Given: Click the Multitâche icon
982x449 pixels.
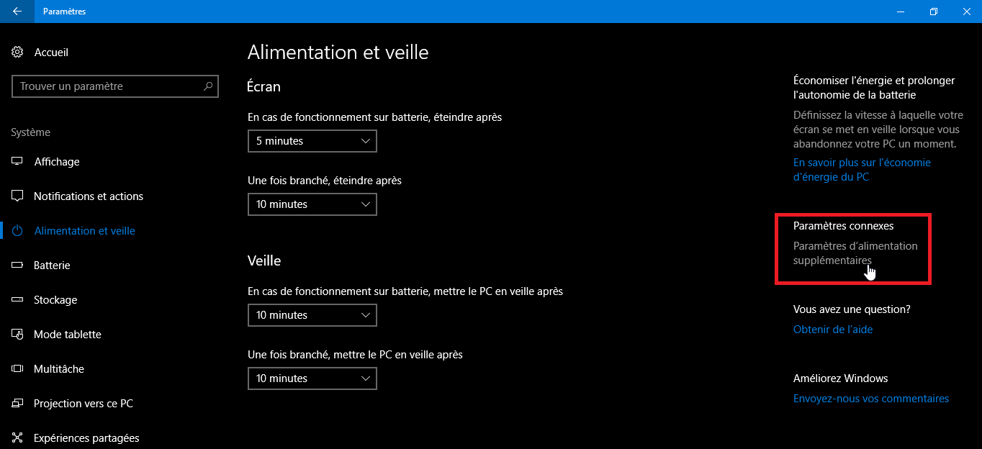Looking at the screenshot, I should coord(18,369).
